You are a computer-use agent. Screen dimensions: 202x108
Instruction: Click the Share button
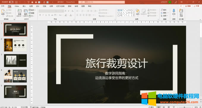click(x=196, y=6)
